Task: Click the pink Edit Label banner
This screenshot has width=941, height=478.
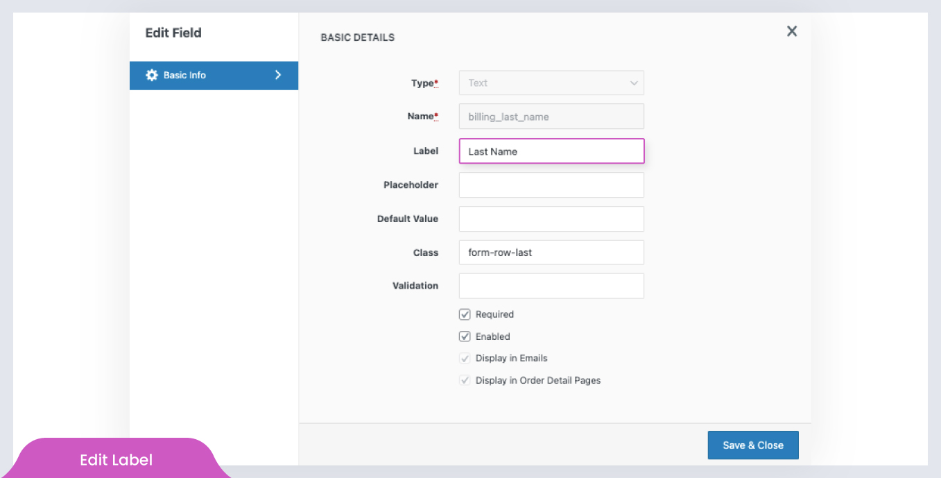Action: point(116,459)
